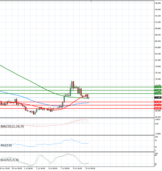Click the 80 level on Stochastic scale
Image resolution: width=162 pixels, height=171 pixels.
156,155
